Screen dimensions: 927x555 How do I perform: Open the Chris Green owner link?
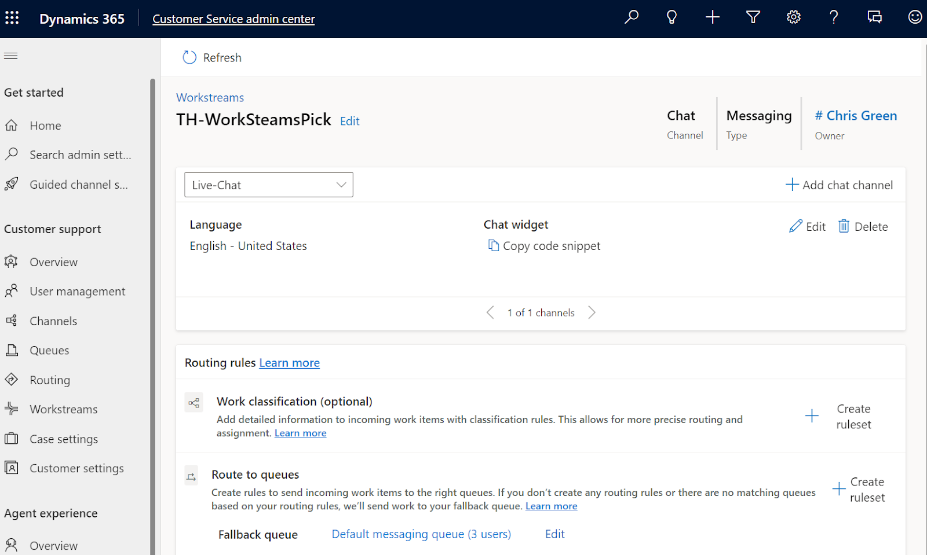[x=856, y=116]
